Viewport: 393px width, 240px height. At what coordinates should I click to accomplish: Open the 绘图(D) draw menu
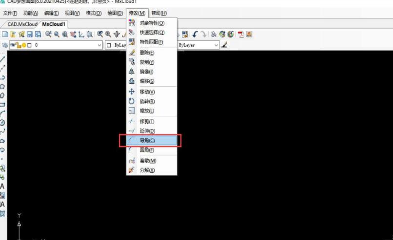(x=115, y=13)
